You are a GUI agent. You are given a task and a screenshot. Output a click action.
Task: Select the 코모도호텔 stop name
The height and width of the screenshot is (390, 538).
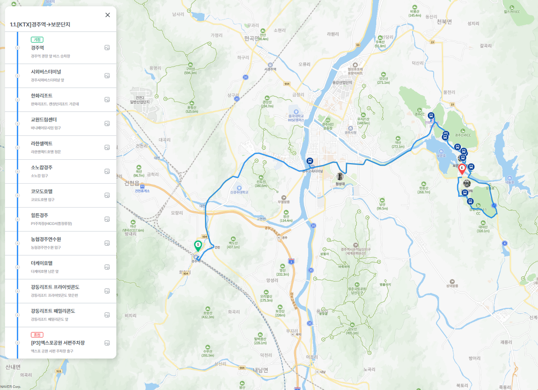(42, 192)
